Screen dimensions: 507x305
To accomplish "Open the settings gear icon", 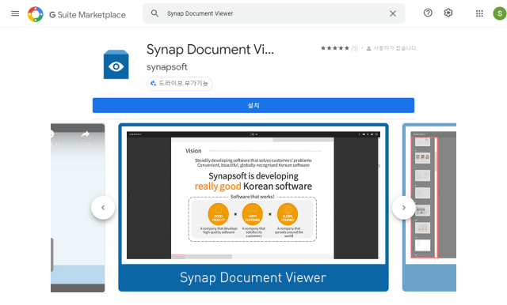I will (448, 13).
